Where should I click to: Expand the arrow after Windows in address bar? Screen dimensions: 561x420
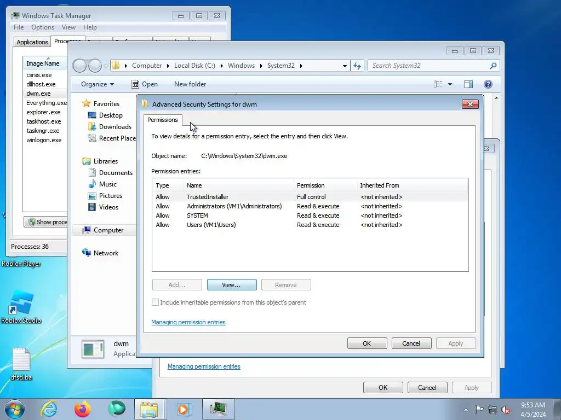pos(261,66)
